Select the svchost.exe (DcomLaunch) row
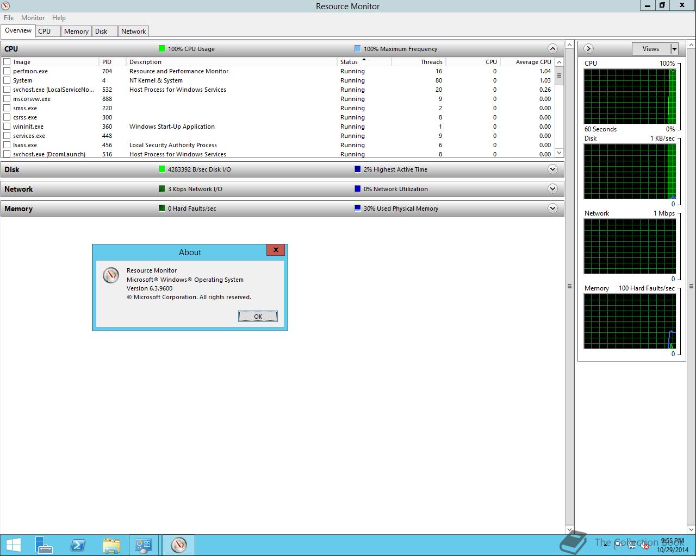 click(x=278, y=154)
